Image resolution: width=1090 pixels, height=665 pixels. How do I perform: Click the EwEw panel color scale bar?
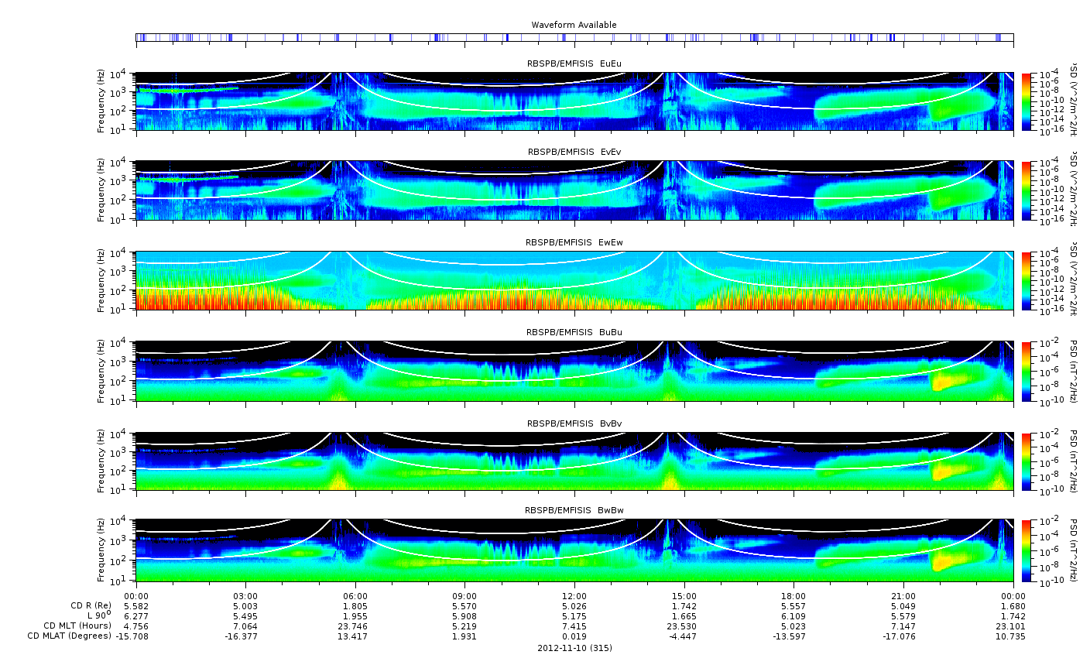[1026, 281]
